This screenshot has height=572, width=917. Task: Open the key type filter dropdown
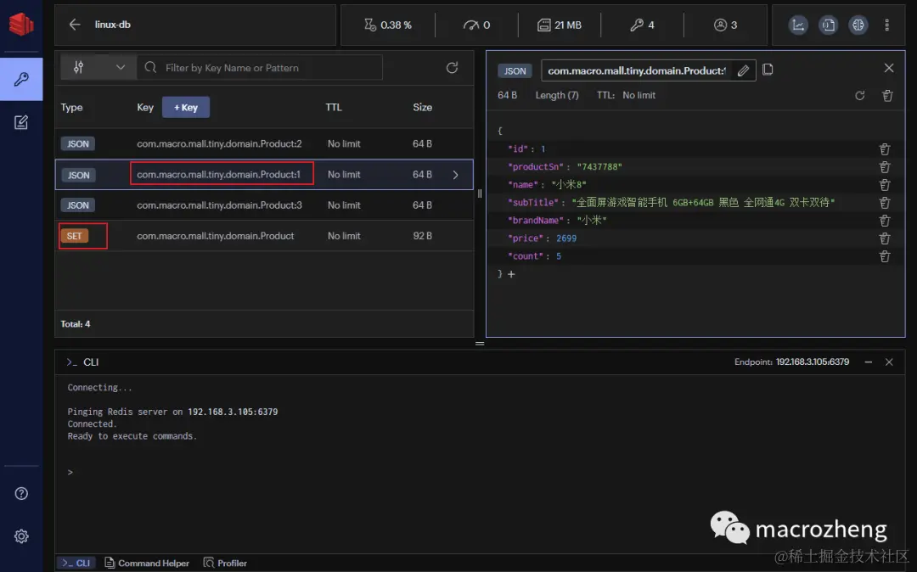[98, 68]
